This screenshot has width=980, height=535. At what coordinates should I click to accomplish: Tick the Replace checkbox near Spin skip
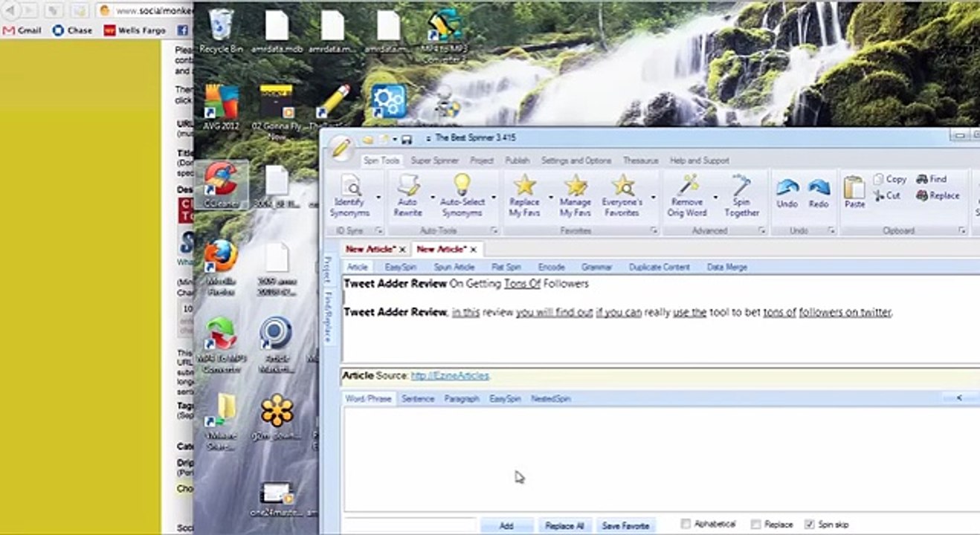(755, 524)
